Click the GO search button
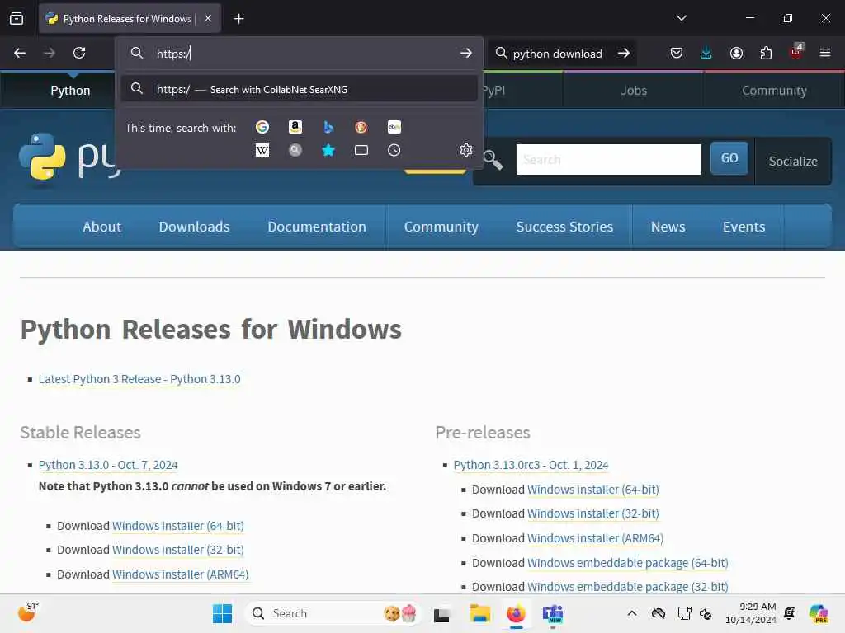Screen dimensions: 845x633 click(729, 158)
